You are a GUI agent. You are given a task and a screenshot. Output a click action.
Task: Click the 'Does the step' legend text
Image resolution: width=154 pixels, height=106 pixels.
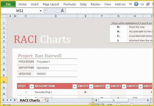137,27
